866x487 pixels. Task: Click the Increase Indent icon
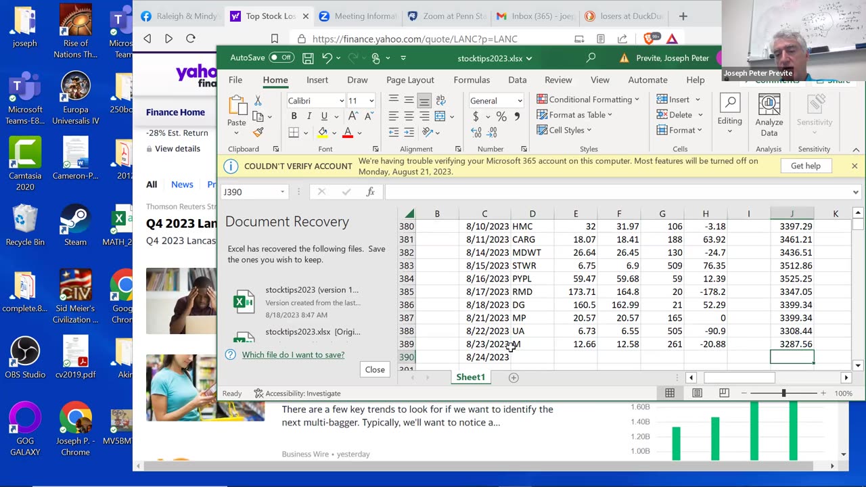point(409,132)
